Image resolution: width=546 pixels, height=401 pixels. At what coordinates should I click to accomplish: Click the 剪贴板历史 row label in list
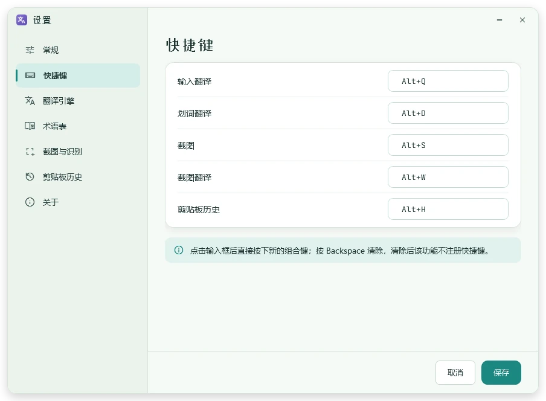click(199, 210)
